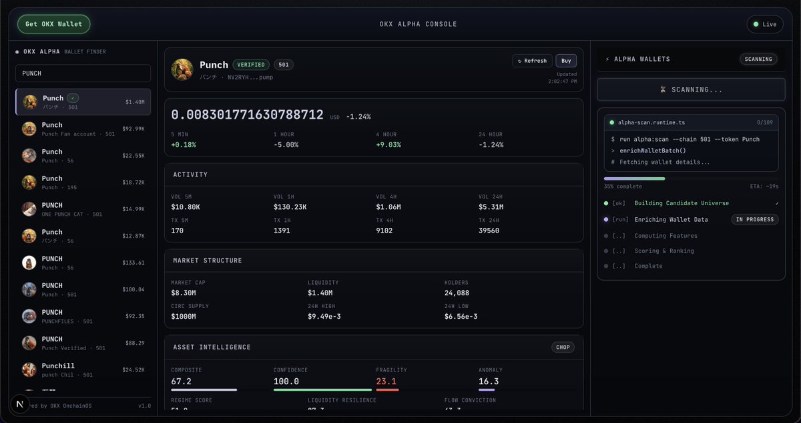Click the IN PROGRESS badge

click(755, 219)
